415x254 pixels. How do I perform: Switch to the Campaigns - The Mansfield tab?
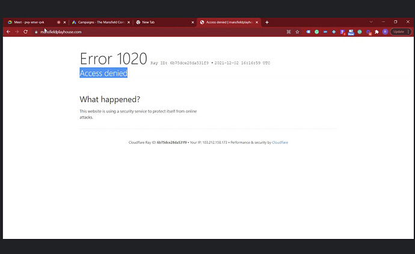point(102,22)
